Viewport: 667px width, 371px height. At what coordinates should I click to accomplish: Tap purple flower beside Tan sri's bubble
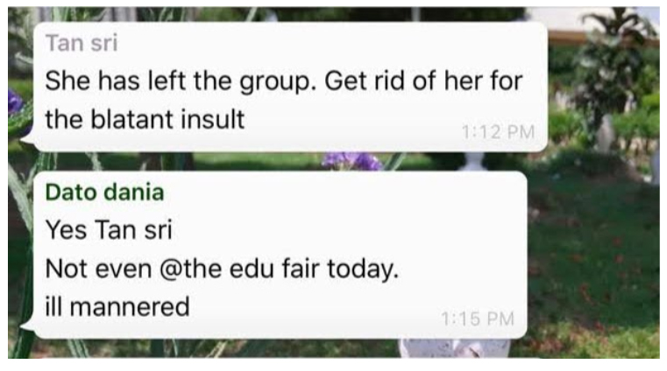click(x=15, y=101)
